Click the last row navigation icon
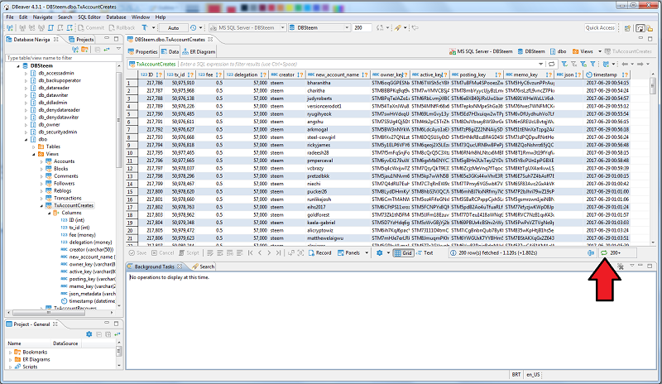This screenshot has width=662, height=384. 278,253
